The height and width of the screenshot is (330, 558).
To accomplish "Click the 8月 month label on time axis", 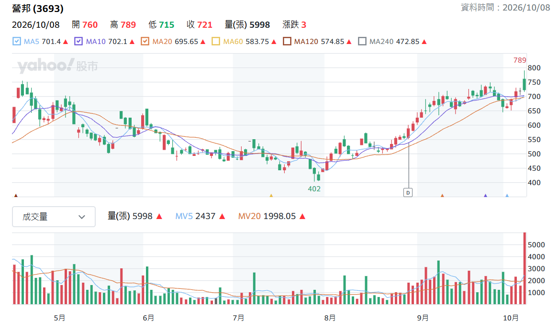I will (x=330, y=318).
